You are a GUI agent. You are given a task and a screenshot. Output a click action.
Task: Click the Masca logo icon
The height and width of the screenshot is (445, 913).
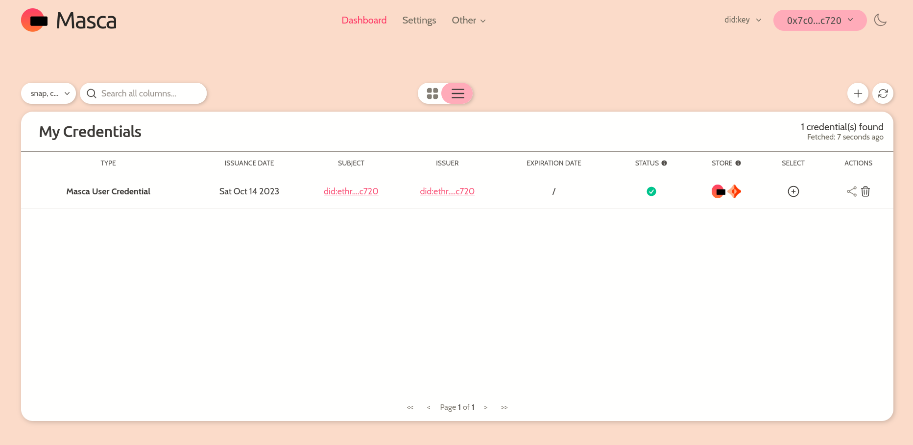coord(34,20)
